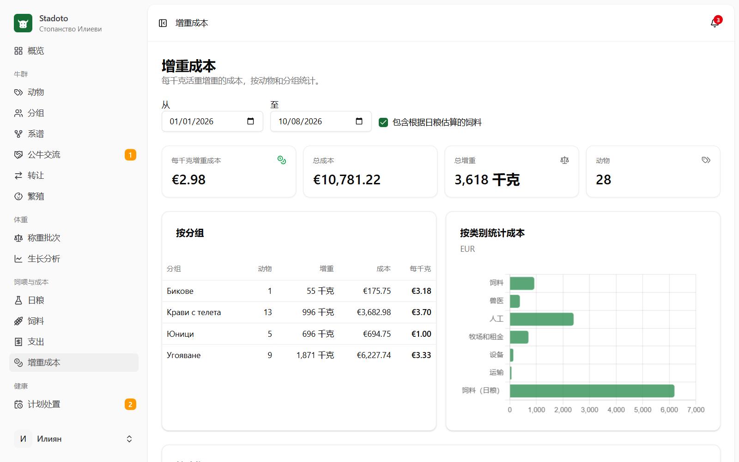Open the 日粮 page
The image size is (739, 462).
[74, 300]
